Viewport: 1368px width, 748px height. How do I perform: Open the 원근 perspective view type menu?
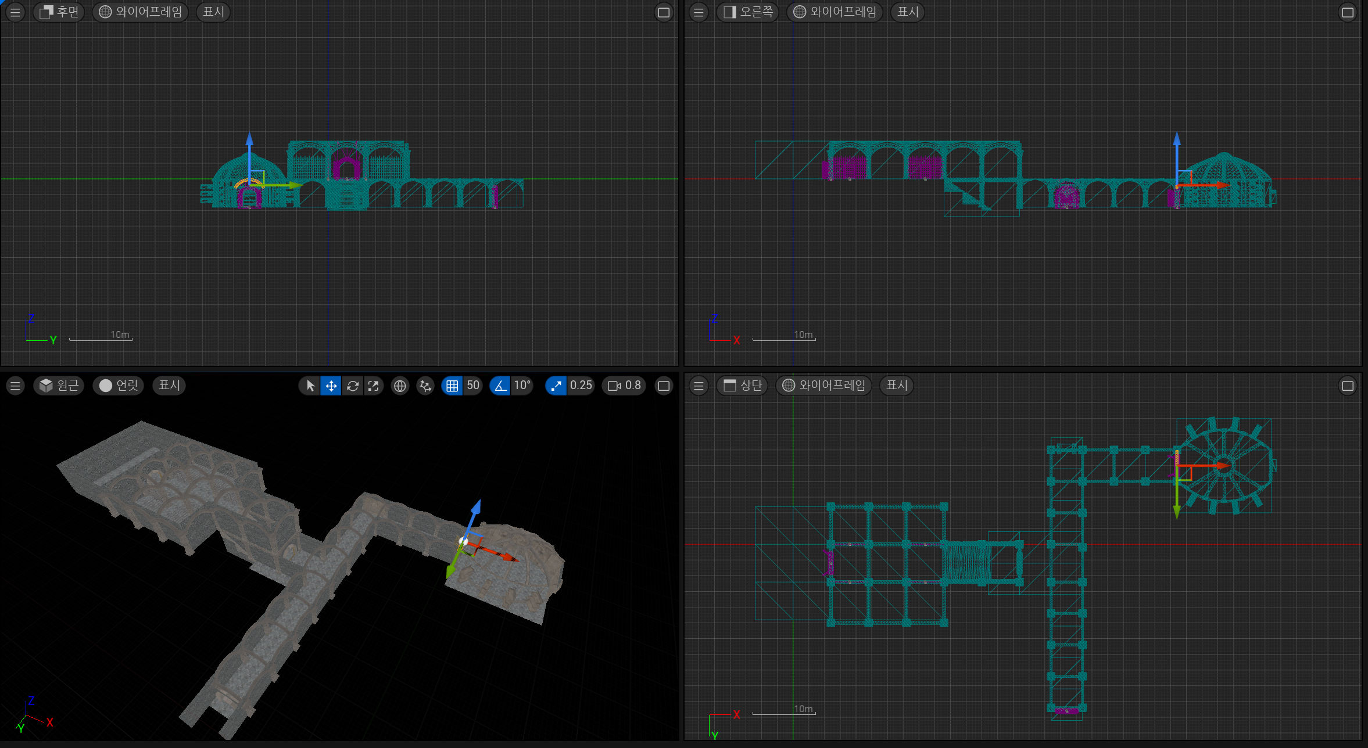pos(59,386)
